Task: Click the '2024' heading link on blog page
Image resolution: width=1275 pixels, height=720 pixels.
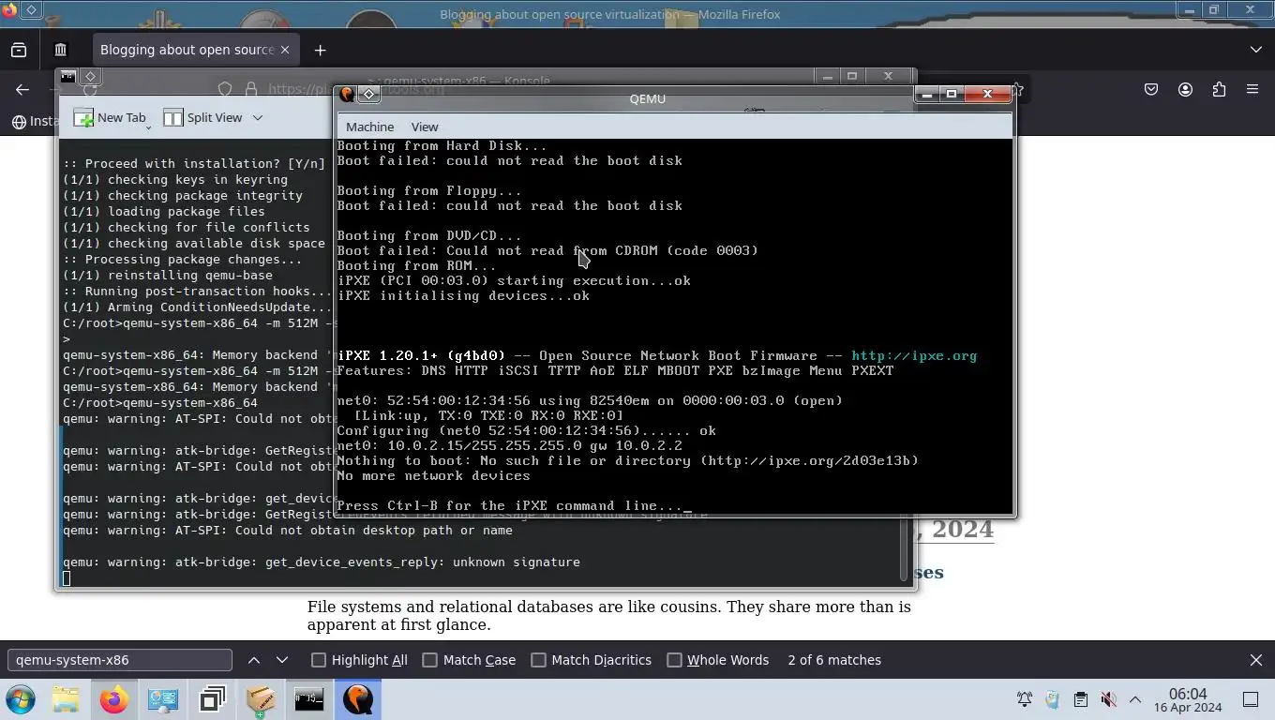Action: click(962, 529)
